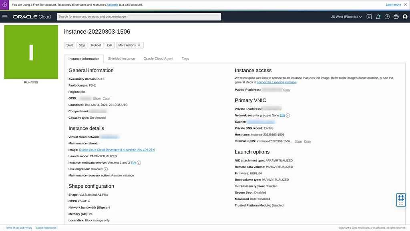The height and width of the screenshot is (231, 410).
Task: Open Cloud Shell developer tools icon
Action: (369, 17)
